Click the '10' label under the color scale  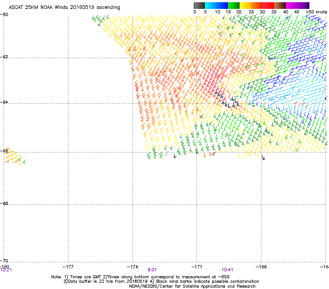217,12
